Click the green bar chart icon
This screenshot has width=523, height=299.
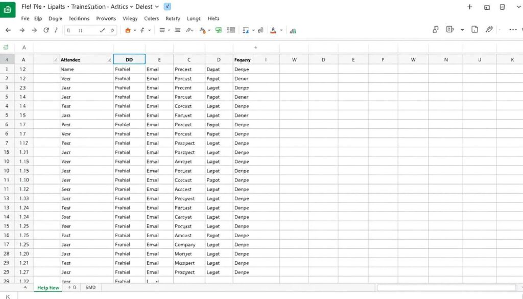(293, 31)
